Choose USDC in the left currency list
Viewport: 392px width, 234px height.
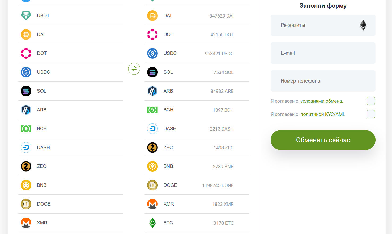coord(71,72)
